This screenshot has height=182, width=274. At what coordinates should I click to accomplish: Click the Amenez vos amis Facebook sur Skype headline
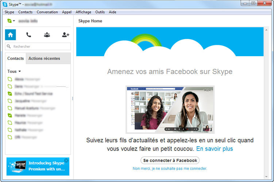click(170, 71)
